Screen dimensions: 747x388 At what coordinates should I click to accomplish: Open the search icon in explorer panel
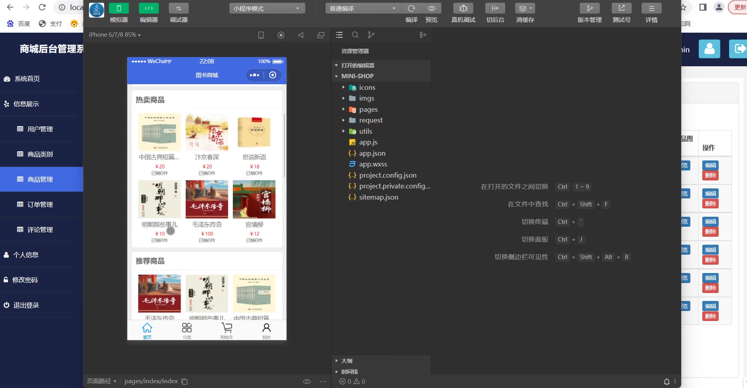[x=355, y=35]
